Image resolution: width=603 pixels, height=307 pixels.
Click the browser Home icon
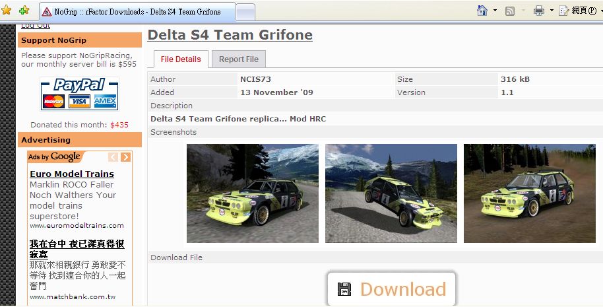[x=482, y=11]
